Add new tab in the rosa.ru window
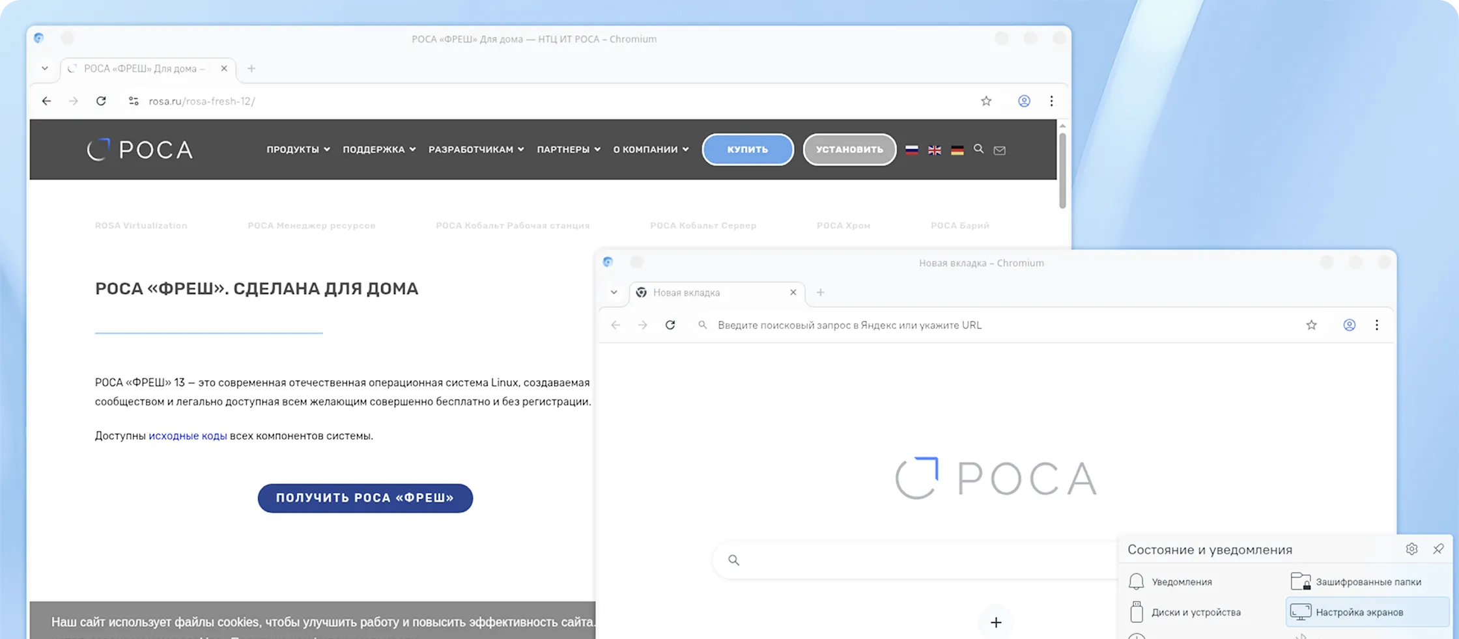The height and width of the screenshot is (639, 1459). coord(251,68)
